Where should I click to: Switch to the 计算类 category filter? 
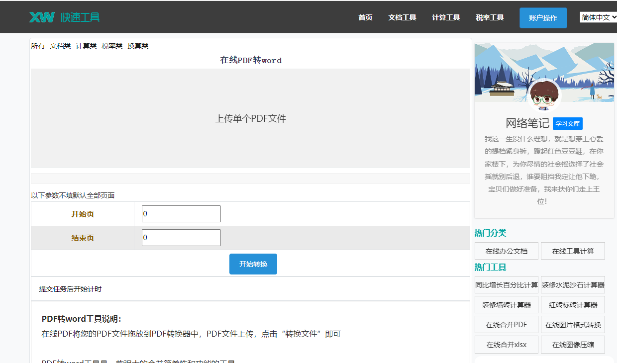coord(86,46)
